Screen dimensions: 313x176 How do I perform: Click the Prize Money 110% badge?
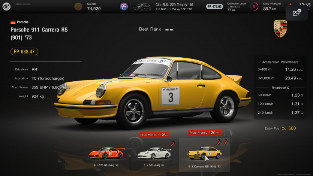coord(153,134)
